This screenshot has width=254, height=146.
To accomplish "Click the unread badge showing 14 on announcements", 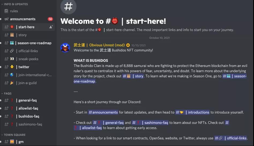I will pyautogui.click(x=50, y=19).
